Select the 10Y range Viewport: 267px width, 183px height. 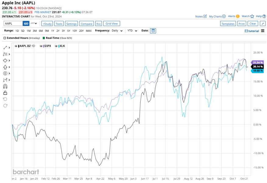tap(75, 31)
